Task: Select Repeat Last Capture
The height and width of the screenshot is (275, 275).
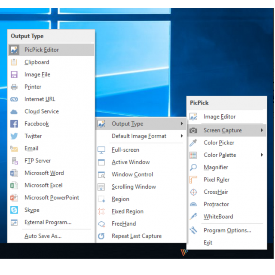Action: tap(141, 236)
